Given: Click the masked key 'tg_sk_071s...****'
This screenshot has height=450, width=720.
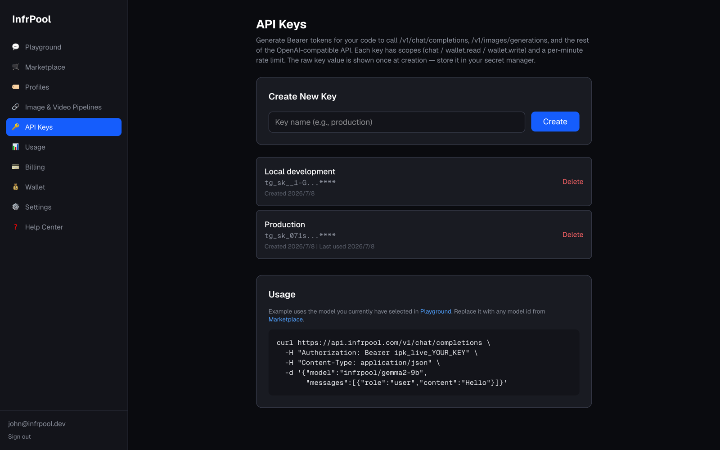Looking at the screenshot, I should [x=300, y=236].
